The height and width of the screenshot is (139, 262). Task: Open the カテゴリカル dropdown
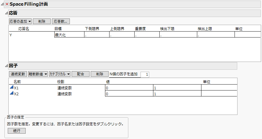tap(59, 74)
